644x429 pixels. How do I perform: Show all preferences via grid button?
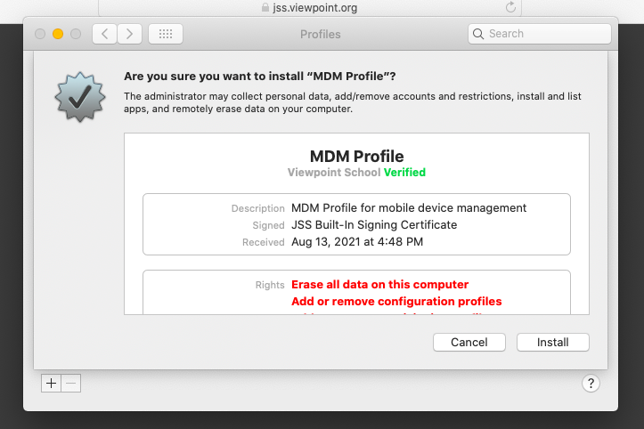165,34
